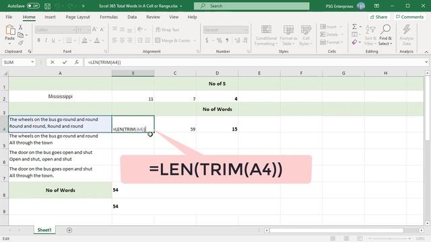Open the Number Format dropdown
The height and width of the screenshot is (242, 431).
[246, 30]
